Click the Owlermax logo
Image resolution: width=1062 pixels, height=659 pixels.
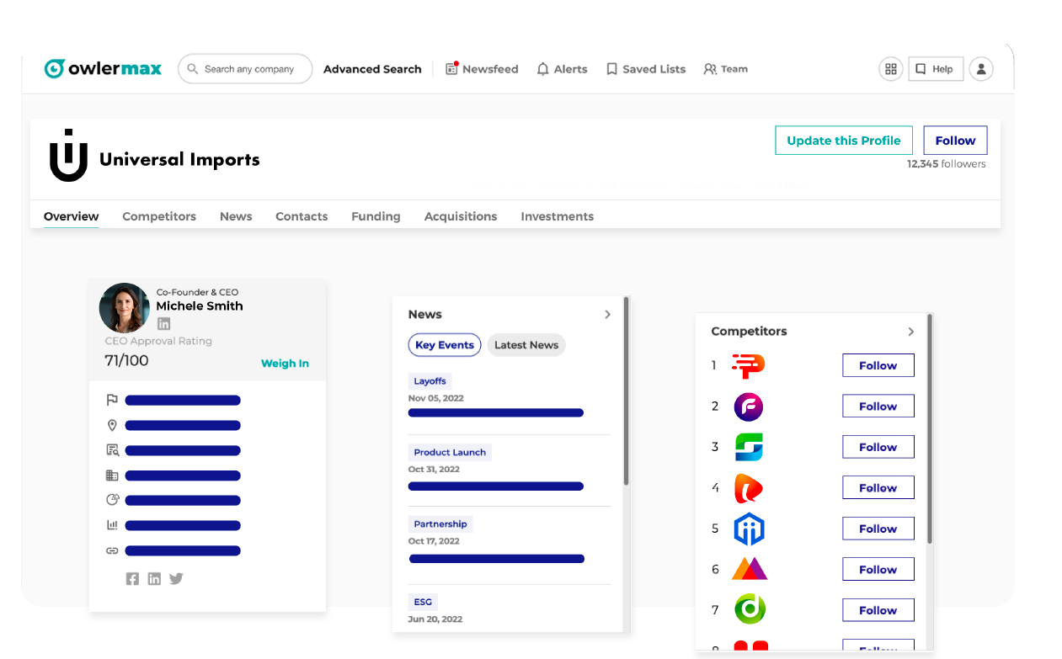pyautogui.click(x=103, y=69)
